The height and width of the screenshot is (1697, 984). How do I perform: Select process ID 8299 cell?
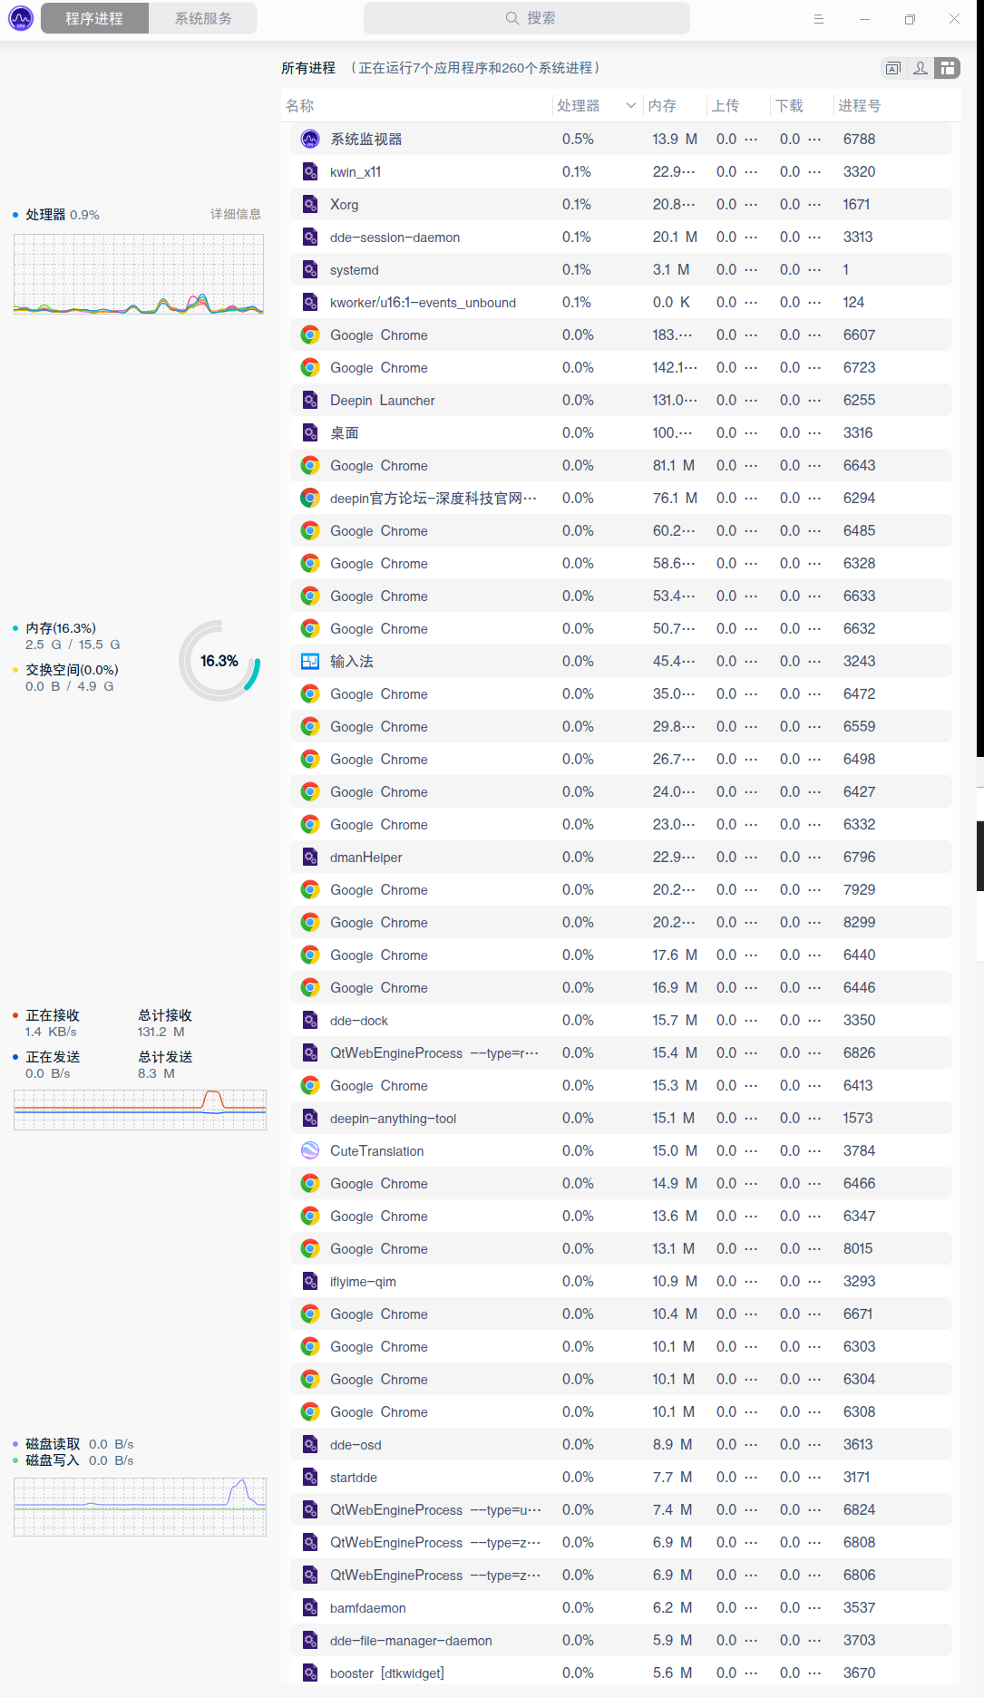pos(859,922)
